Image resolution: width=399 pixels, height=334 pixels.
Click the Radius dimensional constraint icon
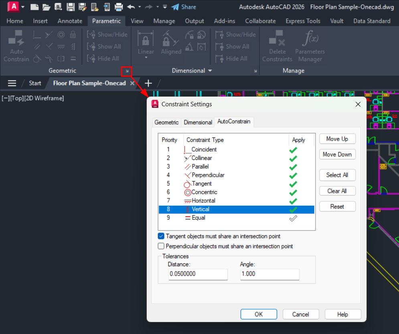(189, 34)
